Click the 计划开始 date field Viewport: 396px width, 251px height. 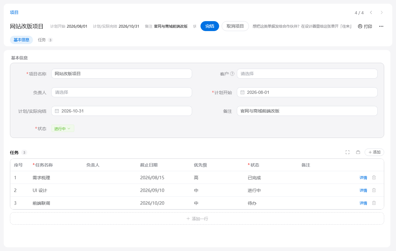coord(307,92)
